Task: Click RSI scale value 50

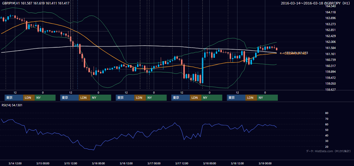Action: 327,130
